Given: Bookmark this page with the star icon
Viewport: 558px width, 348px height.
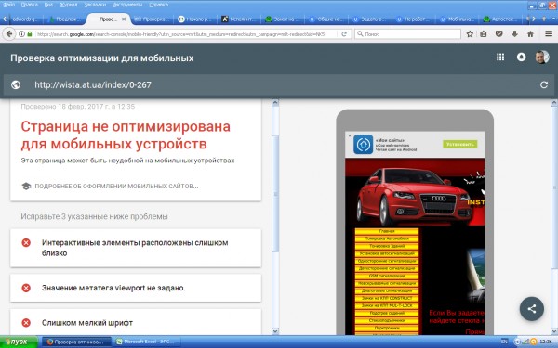Looking at the screenshot, I should (x=470, y=34).
